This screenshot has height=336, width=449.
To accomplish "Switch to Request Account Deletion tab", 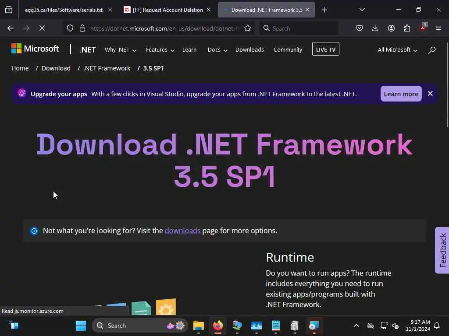I will (x=168, y=10).
